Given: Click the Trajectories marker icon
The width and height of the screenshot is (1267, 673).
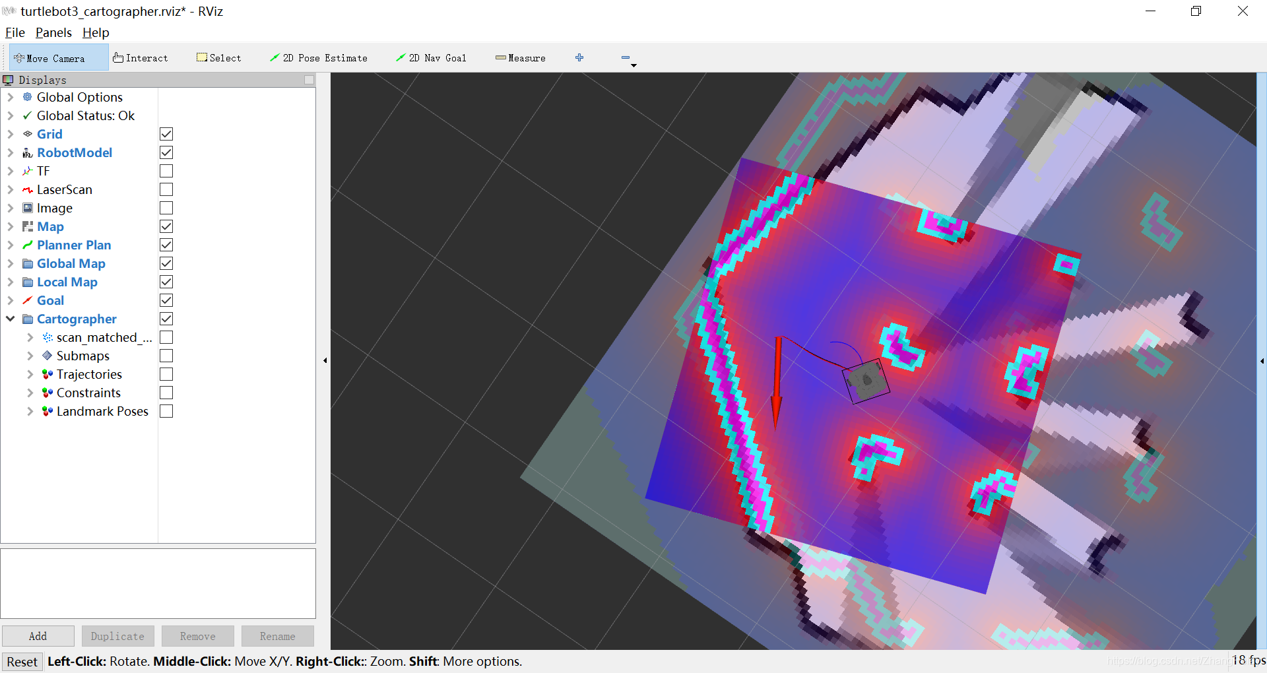Looking at the screenshot, I should click(x=48, y=374).
